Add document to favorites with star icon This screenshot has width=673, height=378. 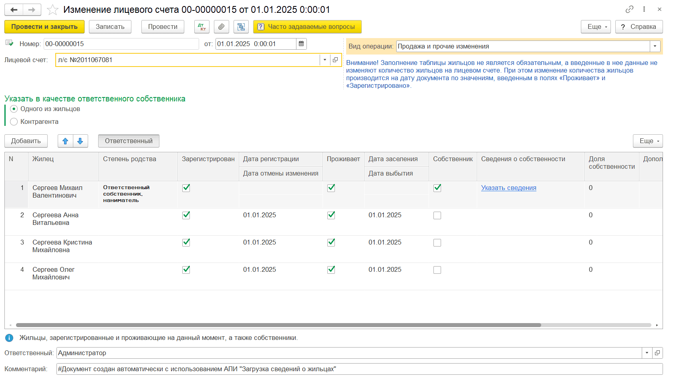52,10
